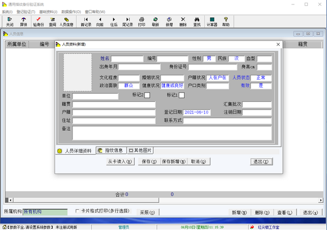
Task: Click the 刷新 refresh icon
Action: pyautogui.click(x=155, y=21)
